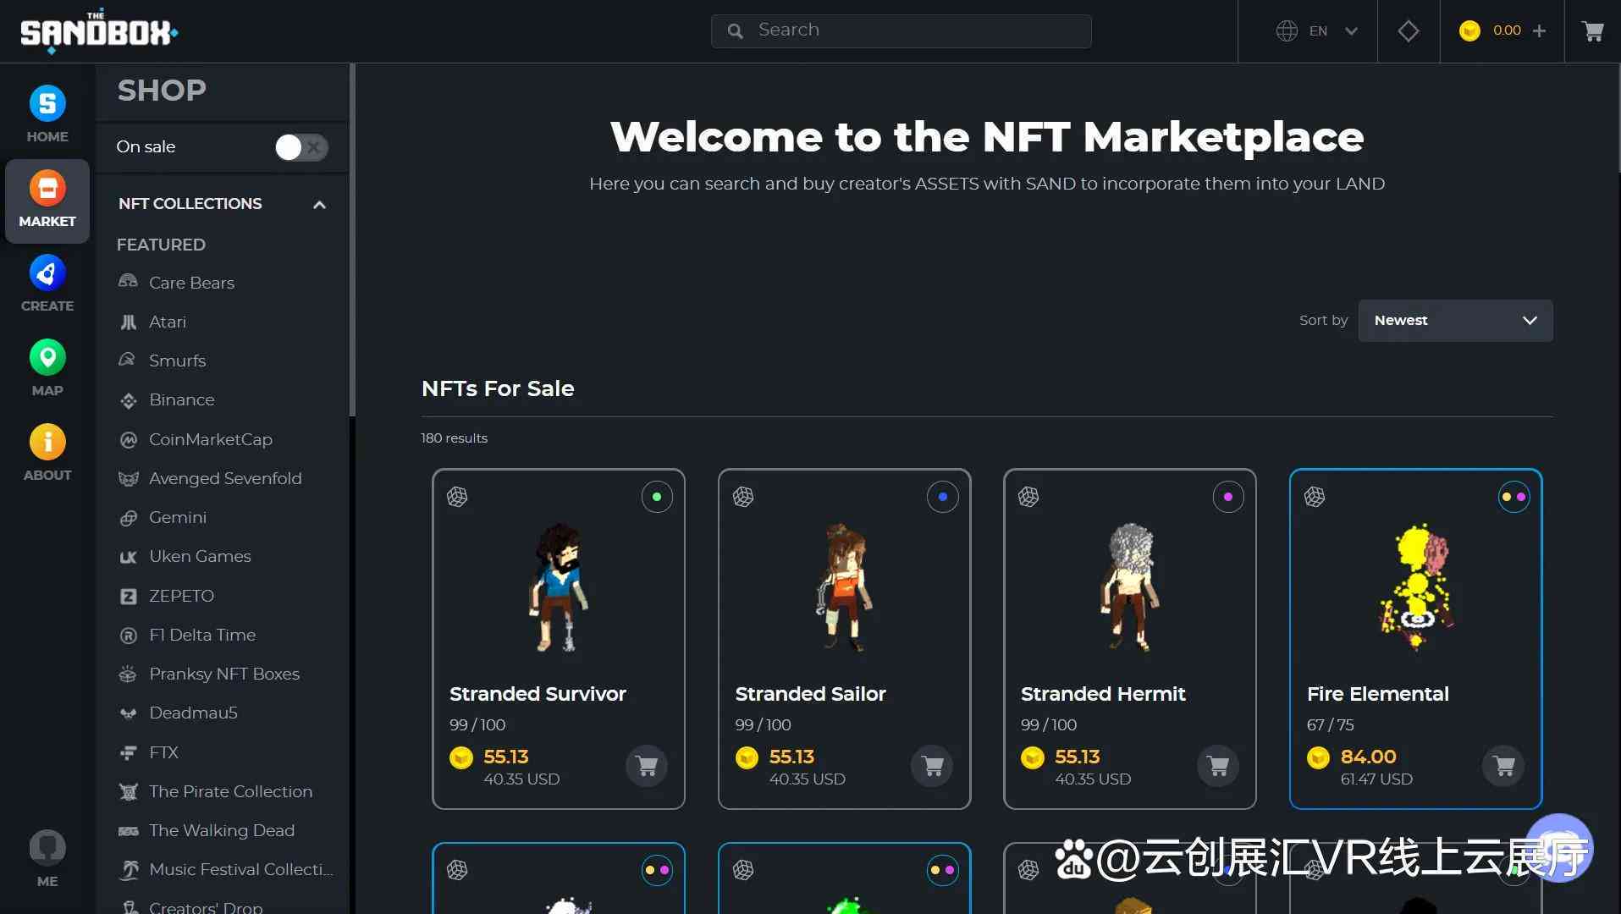Add Stranded Survivor to cart
This screenshot has width=1621, height=914.
pyautogui.click(x=647, y=766)
